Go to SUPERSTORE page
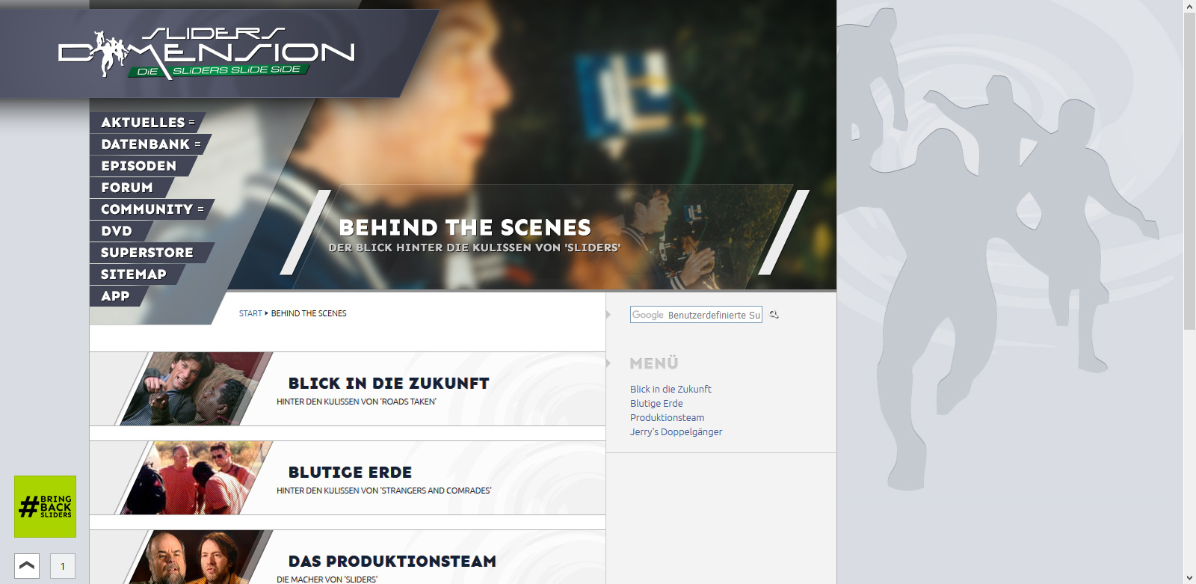This screenshot has height=584, width=1196. pos(147,253)
